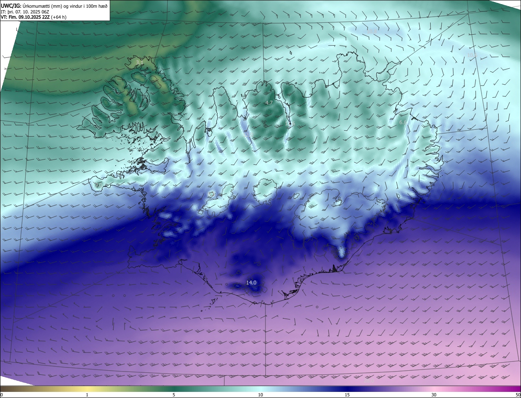
Task: Click the "50" tick on the color scale
Action: pos(518,395)
